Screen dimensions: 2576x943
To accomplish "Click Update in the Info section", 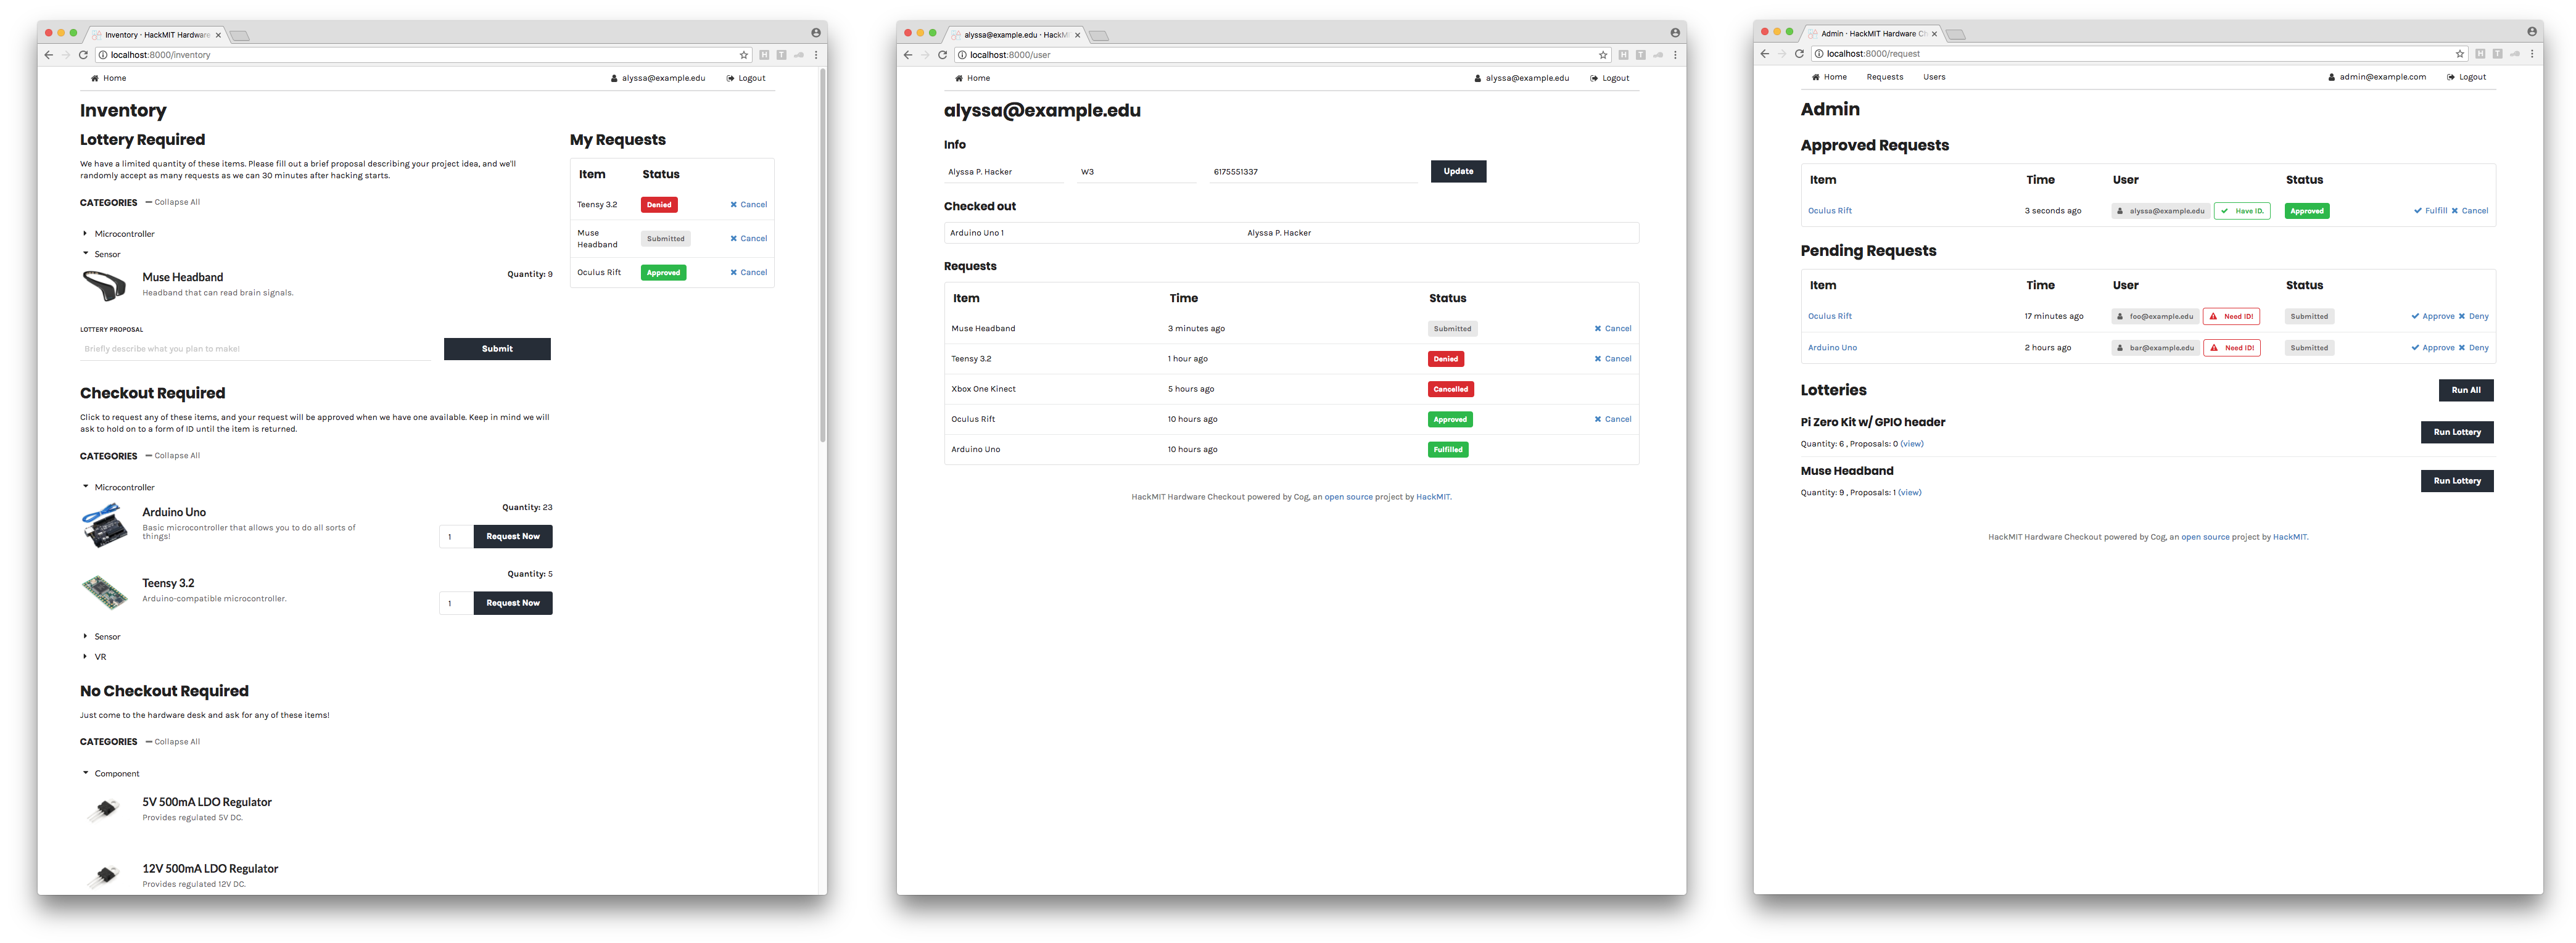I will point(1458,171).
